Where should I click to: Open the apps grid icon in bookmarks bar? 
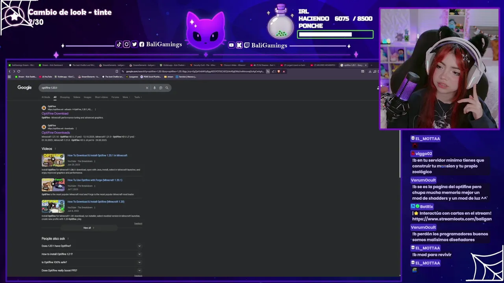click(x=9, y=77)
